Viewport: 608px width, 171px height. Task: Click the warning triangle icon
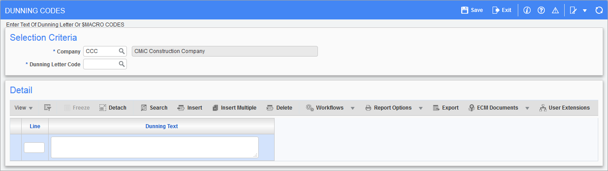pos(555,10)
